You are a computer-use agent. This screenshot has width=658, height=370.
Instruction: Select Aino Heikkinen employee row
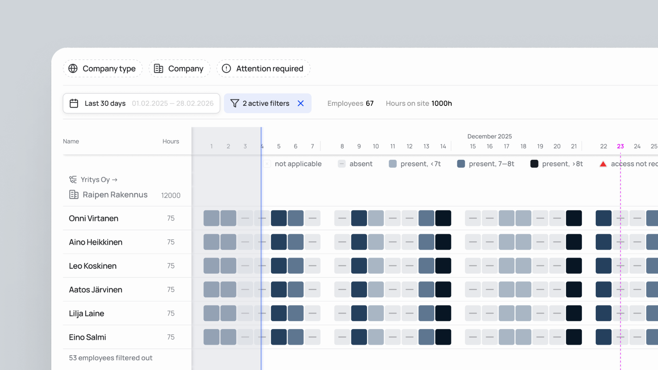point(127,242)
